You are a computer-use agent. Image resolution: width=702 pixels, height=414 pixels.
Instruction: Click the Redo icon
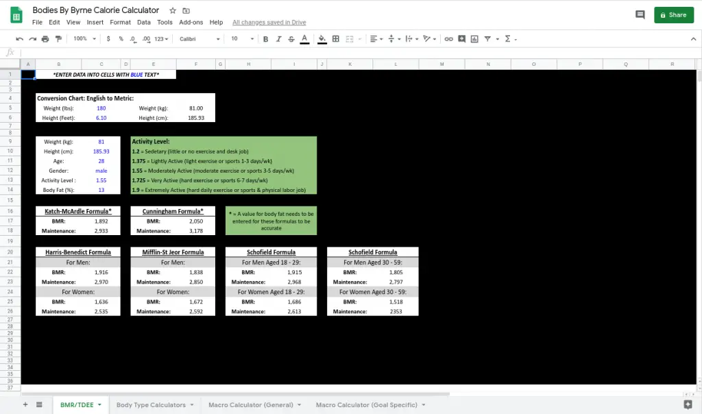(x=32, y=39)
